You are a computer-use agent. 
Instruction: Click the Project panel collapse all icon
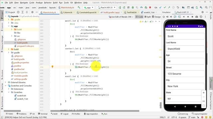click(27, 12)
